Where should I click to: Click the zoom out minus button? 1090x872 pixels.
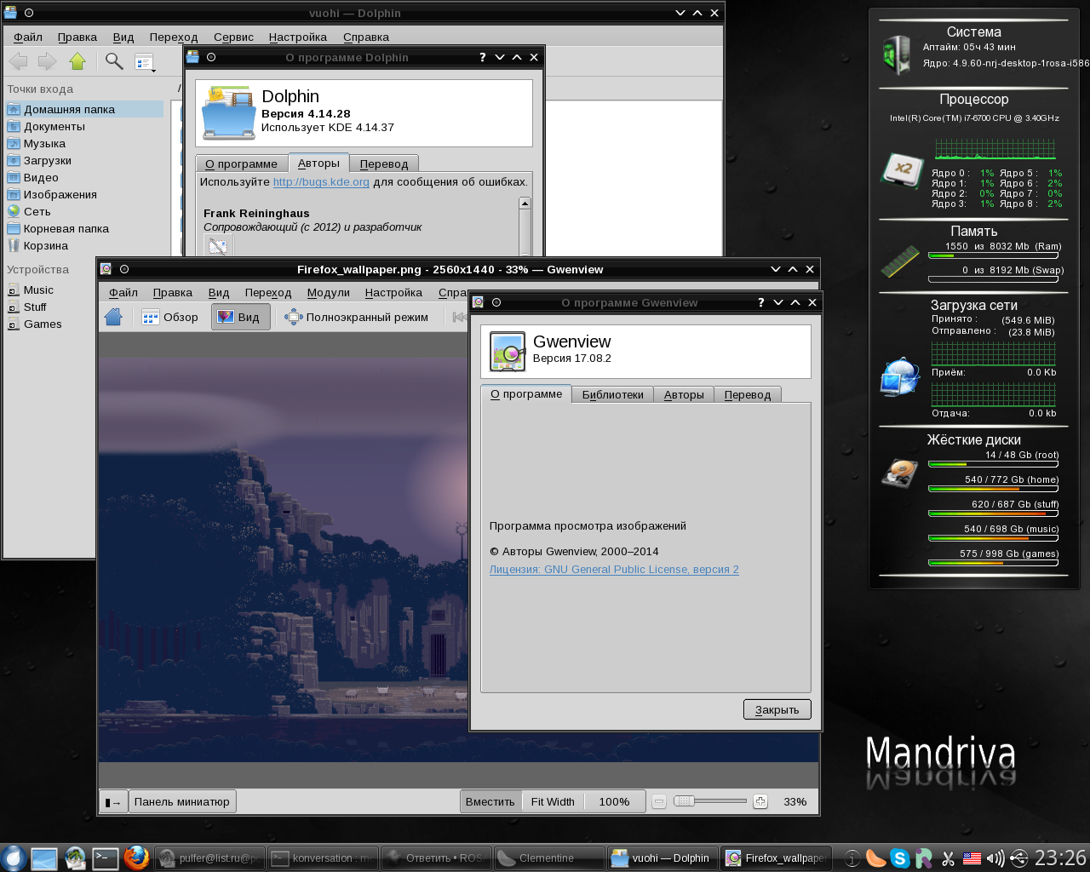(x=659, y=801)
